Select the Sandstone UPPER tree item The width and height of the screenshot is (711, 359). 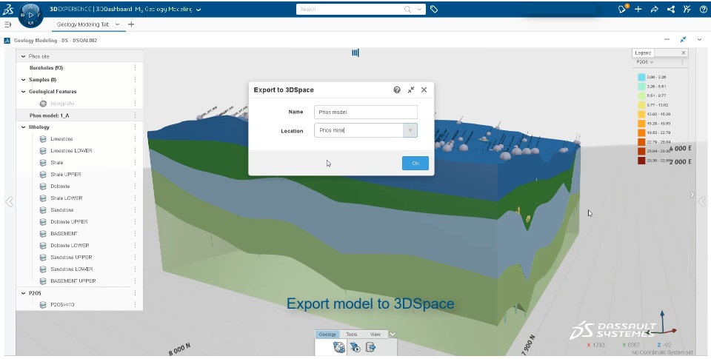71,258
